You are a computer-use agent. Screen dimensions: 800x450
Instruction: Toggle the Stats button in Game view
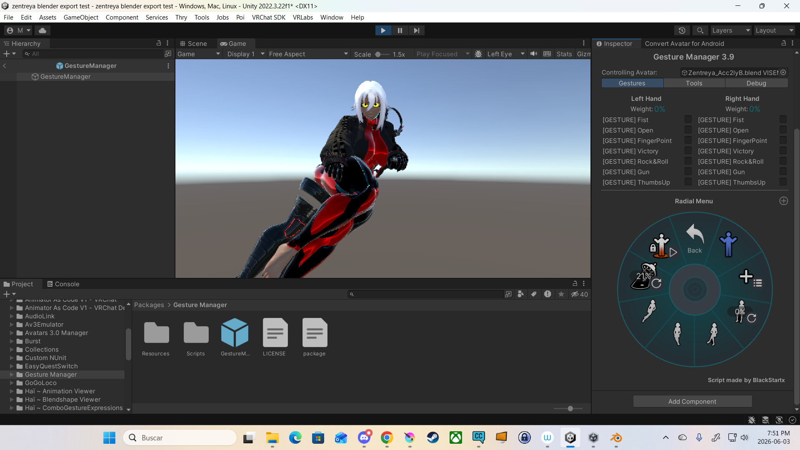click(564, 54)
